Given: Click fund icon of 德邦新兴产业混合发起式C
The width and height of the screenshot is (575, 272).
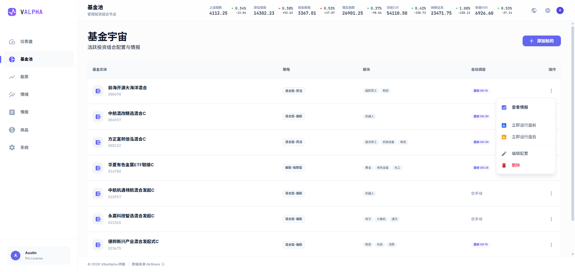Looking at the screenshot, I should pyautogui.click(x=98, y=245).
